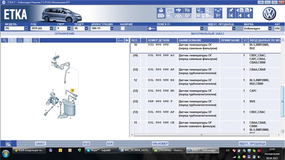Image resolution: width=285 pixels, height=160 pixels.
Task: Open the binoculars search tool
Action: (178, 10)
